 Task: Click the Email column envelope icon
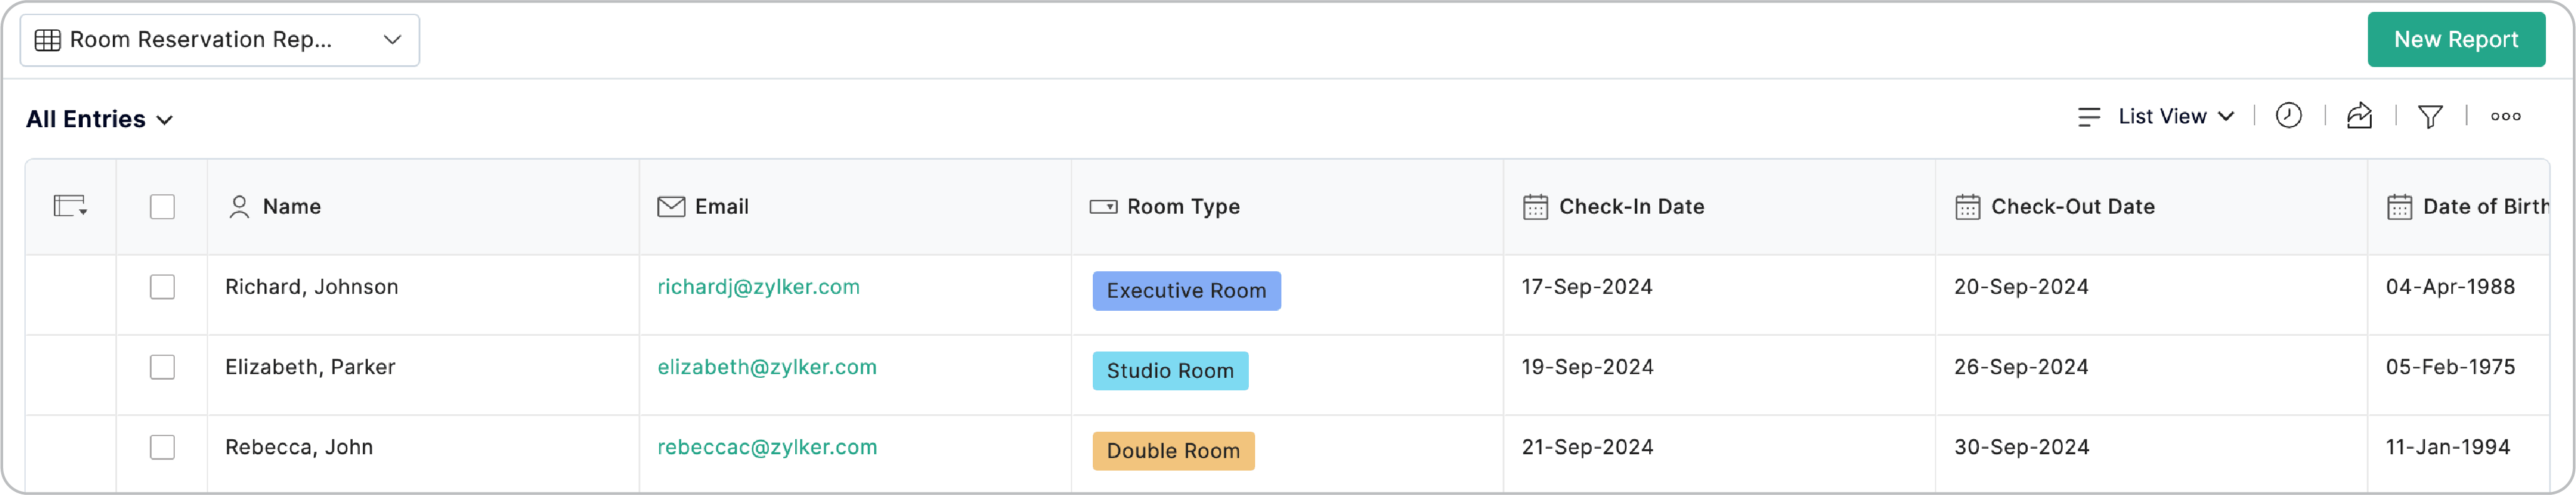(671, 207)
